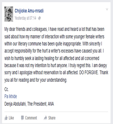Click the curved arrow Share icon
Image resolution: width=113 pixels, height=124 pixels.
pos(46,118)
